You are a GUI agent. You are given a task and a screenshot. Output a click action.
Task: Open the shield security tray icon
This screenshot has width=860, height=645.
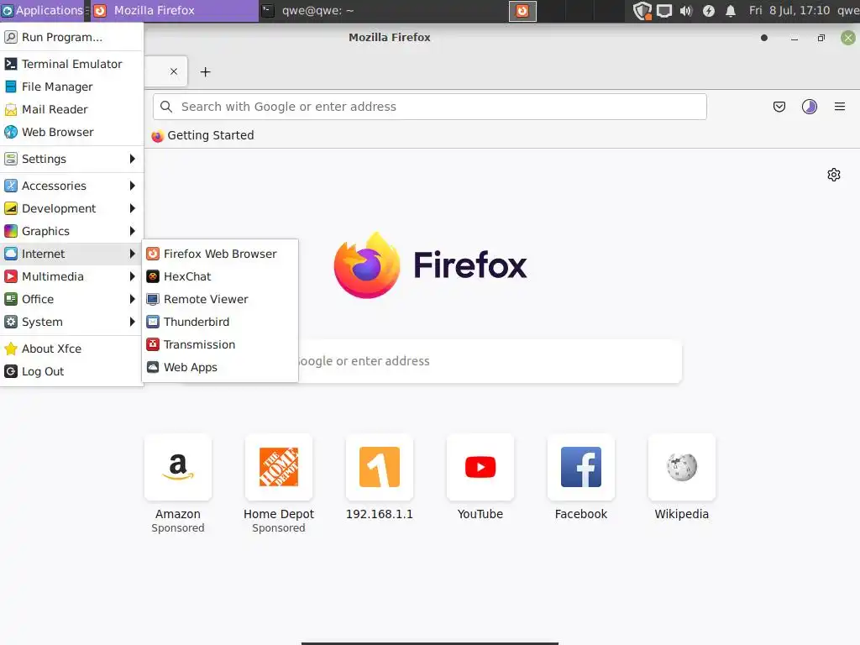pos(642,11)
